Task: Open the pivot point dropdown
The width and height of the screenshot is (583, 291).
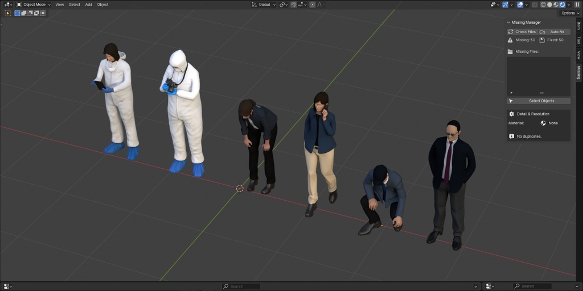Action: tap(284, 5)
